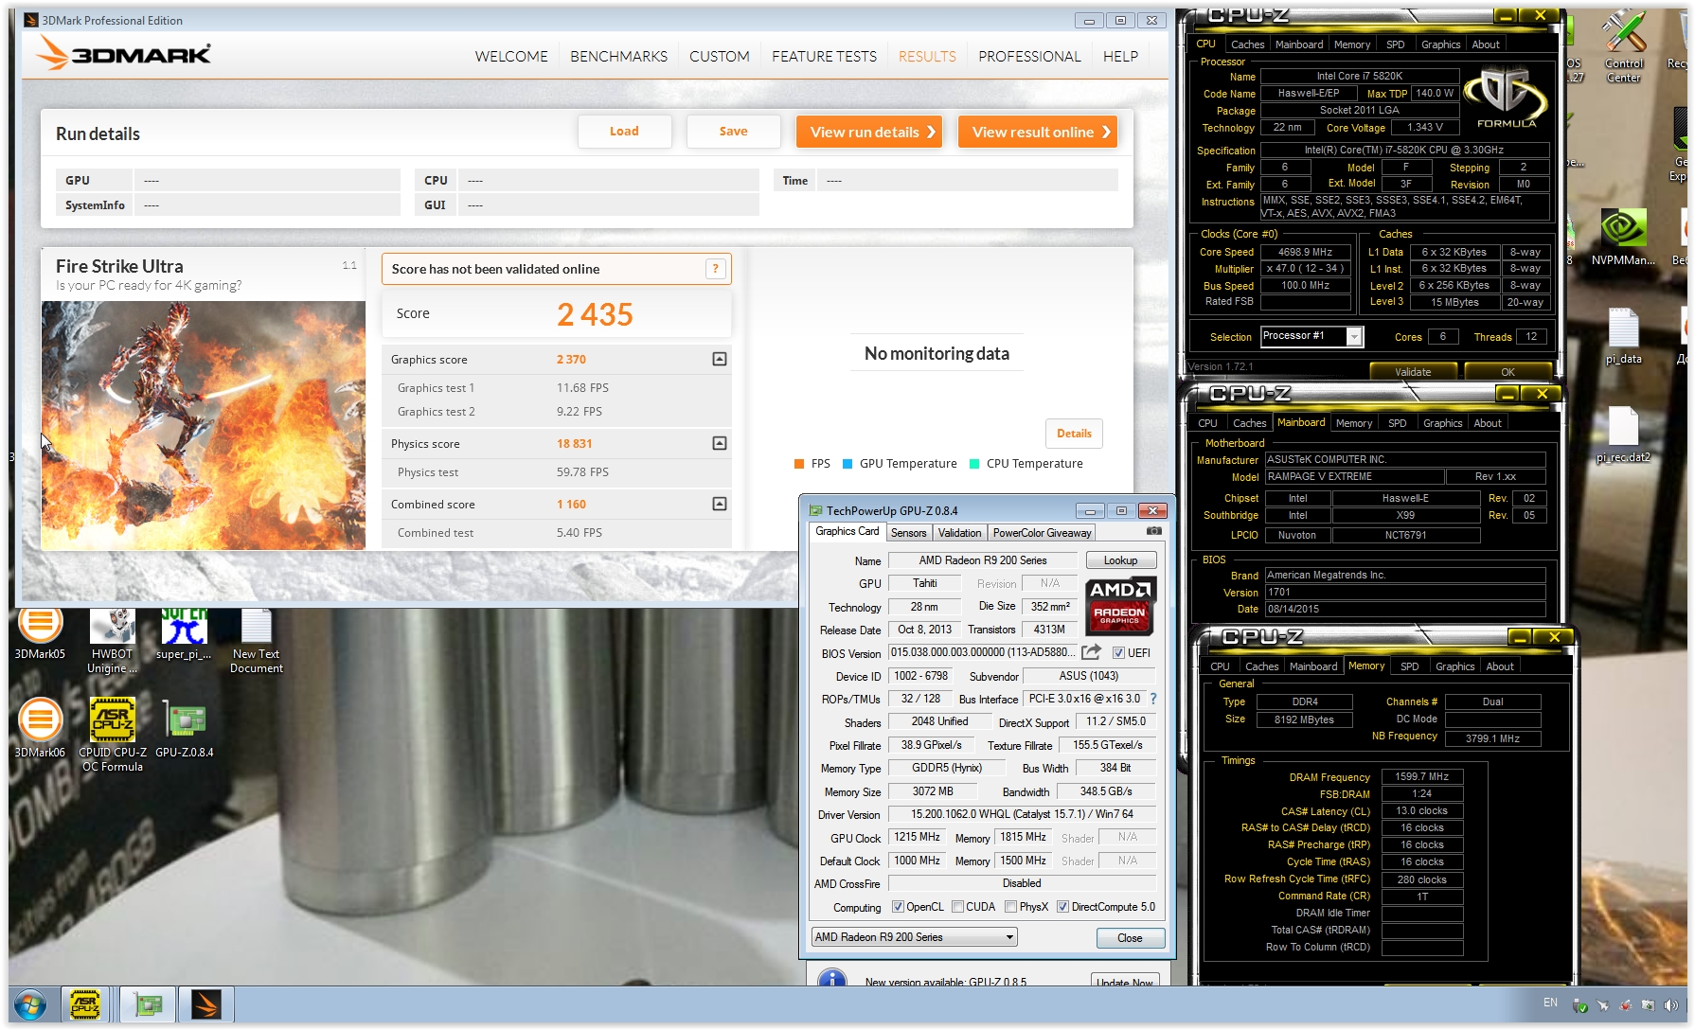This screenshot has width=1695, height=1030.
Task: Click the Details button under monitoring data
Action: pyautogui.click(x=1074, y=434)
